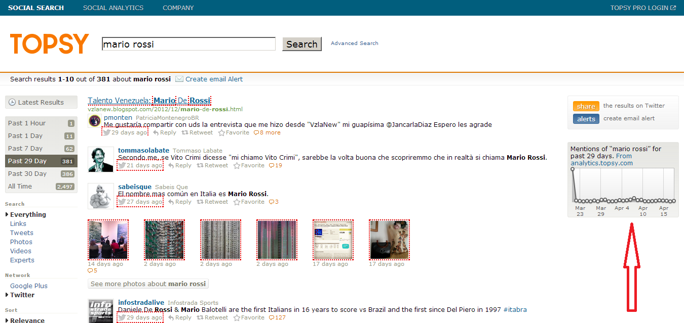Open the orange product page photo thumbnail
The image size is (684, 323).
[x=333, y=240]
